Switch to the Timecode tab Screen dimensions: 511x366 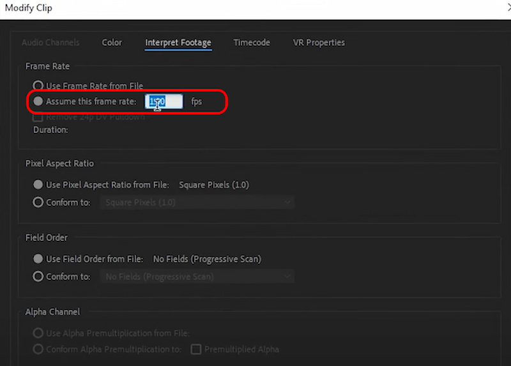pos(252,42)
